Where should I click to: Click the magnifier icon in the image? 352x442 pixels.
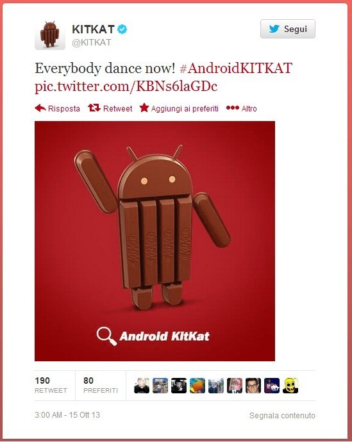[106, 336]
